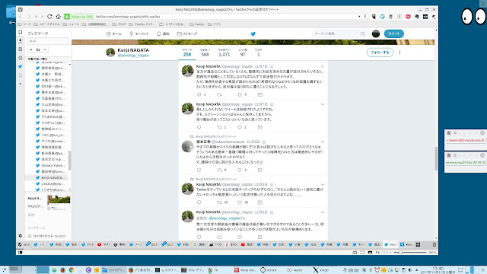Viewport: 487px width, 274px height.
Task: Remove selected bookmark with minus button
Action: pos(45,49)
